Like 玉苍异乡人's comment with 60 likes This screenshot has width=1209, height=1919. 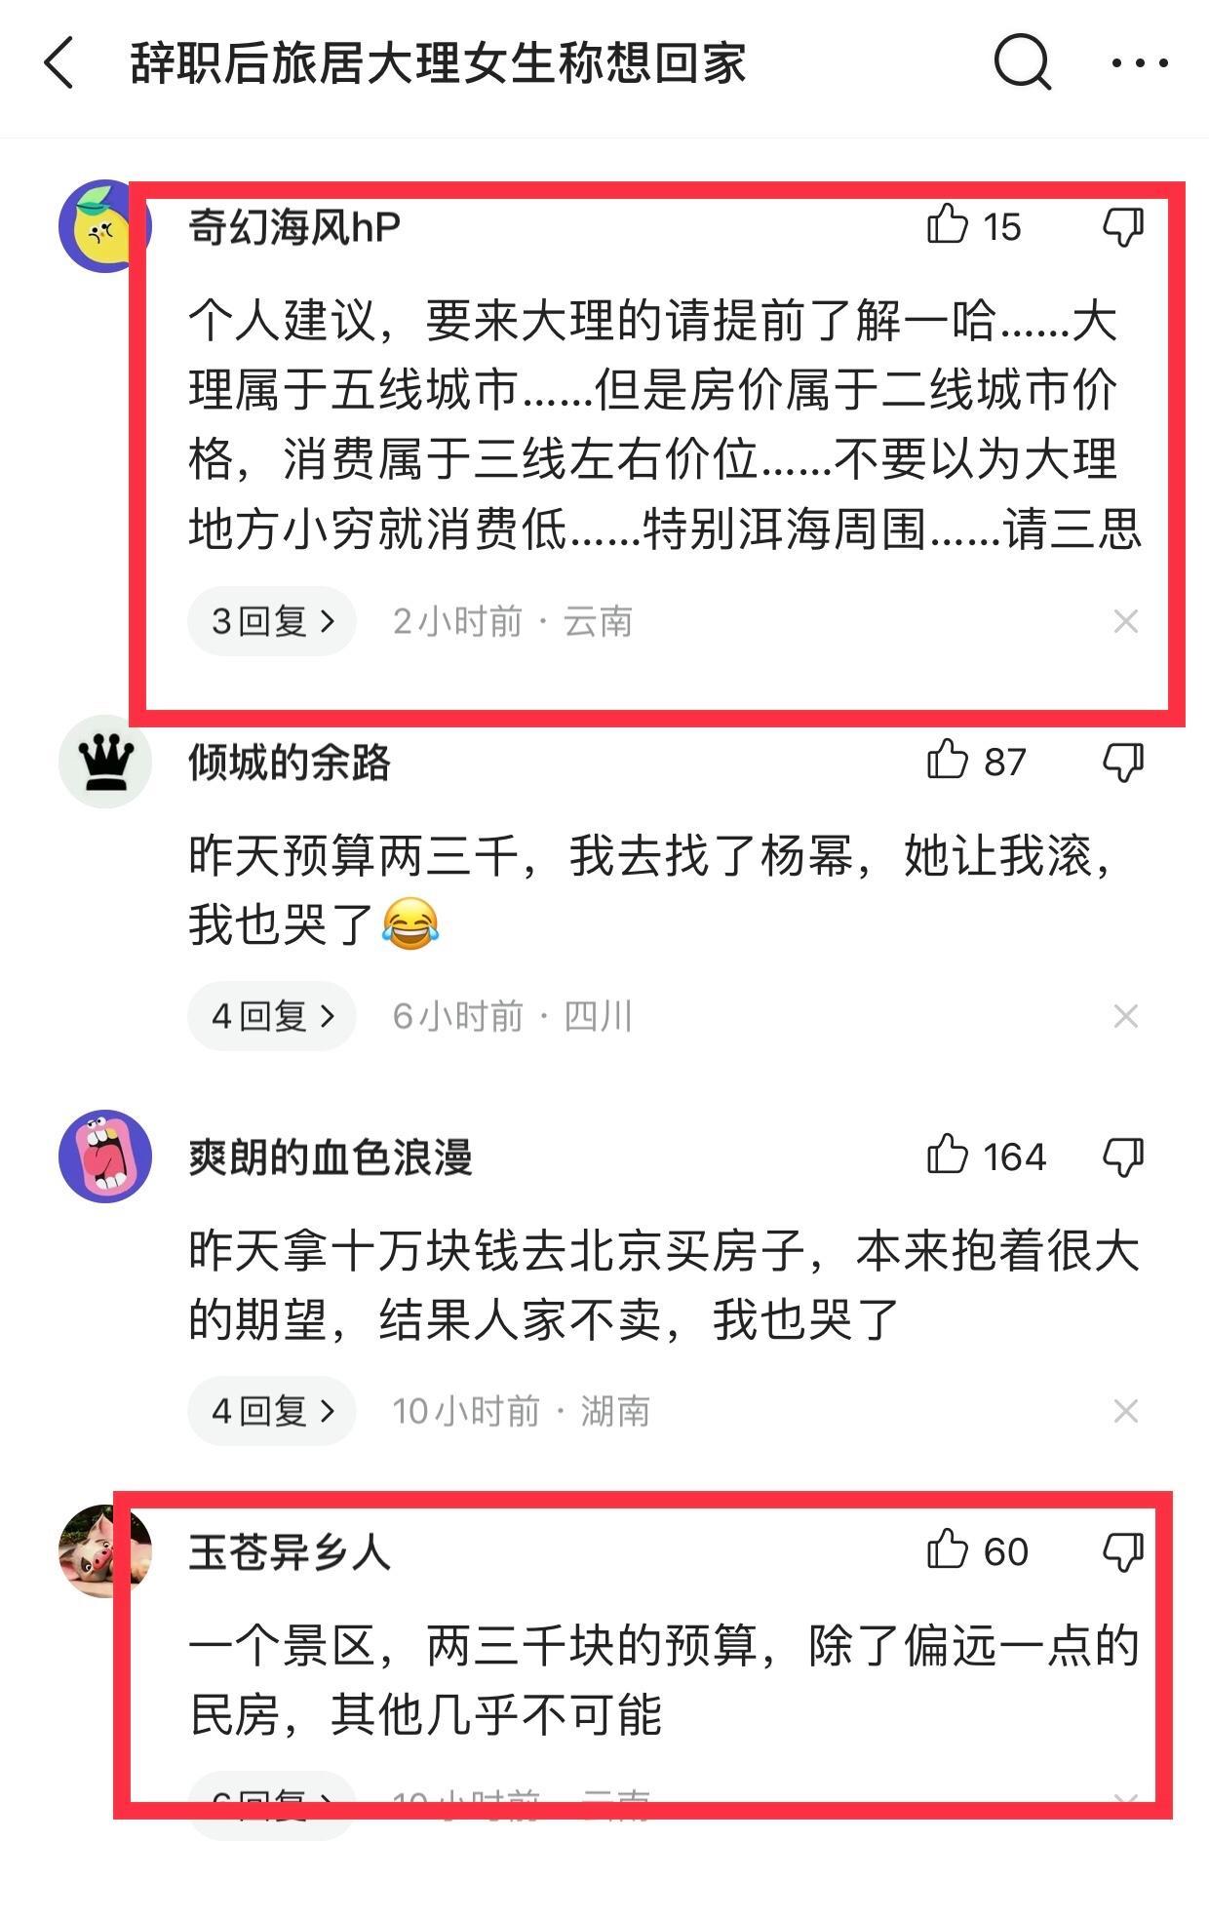977,1551
